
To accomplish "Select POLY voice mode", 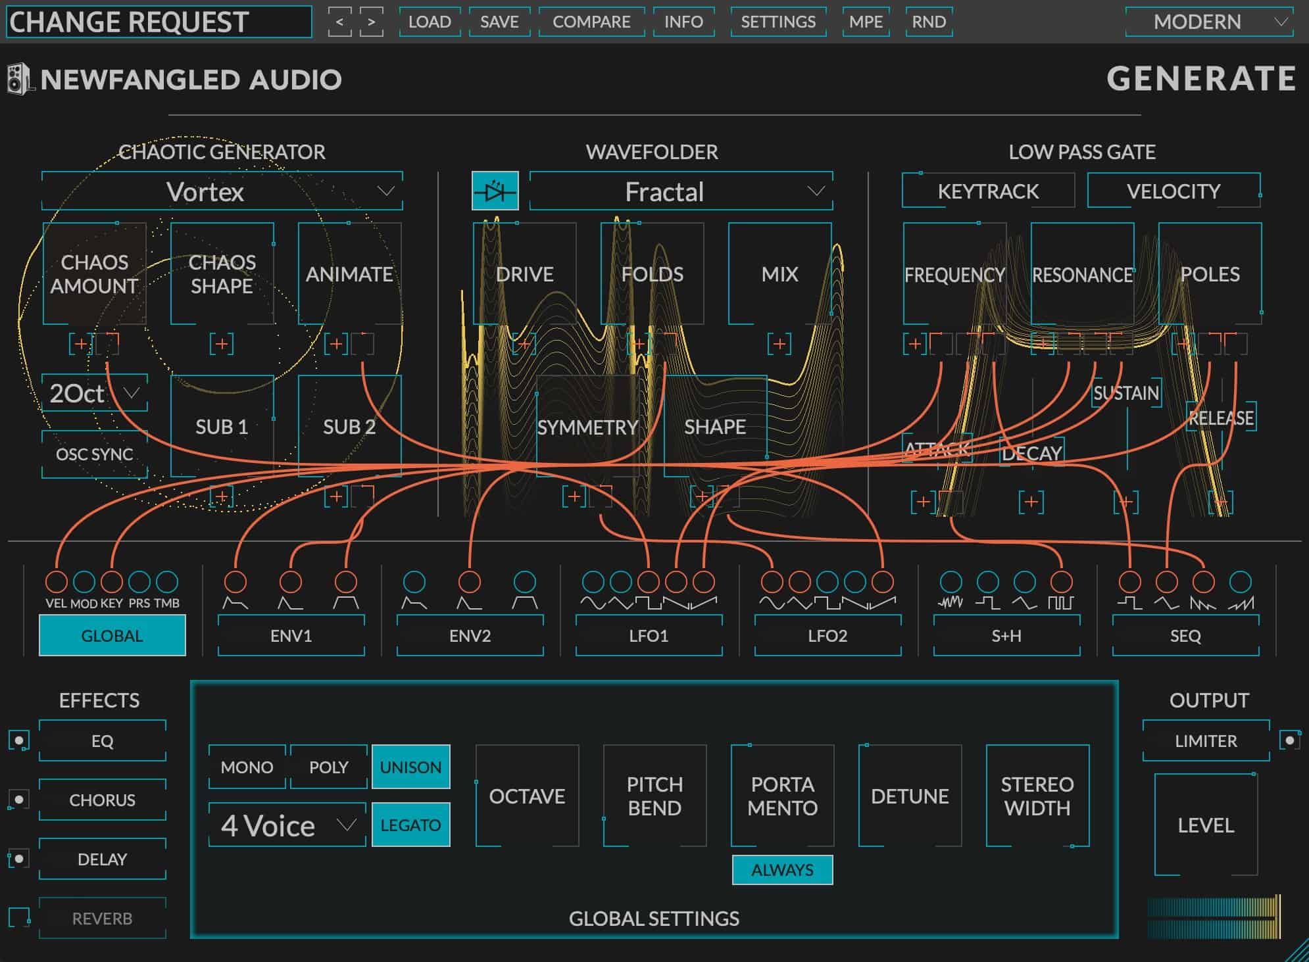I will tap(329, 767).
